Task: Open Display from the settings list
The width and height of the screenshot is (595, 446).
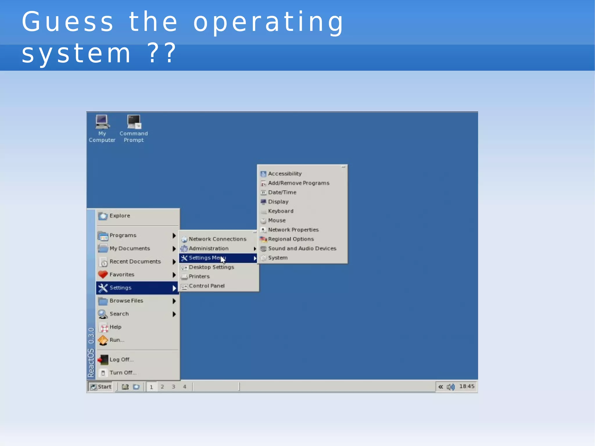Action: pos(278,202)
